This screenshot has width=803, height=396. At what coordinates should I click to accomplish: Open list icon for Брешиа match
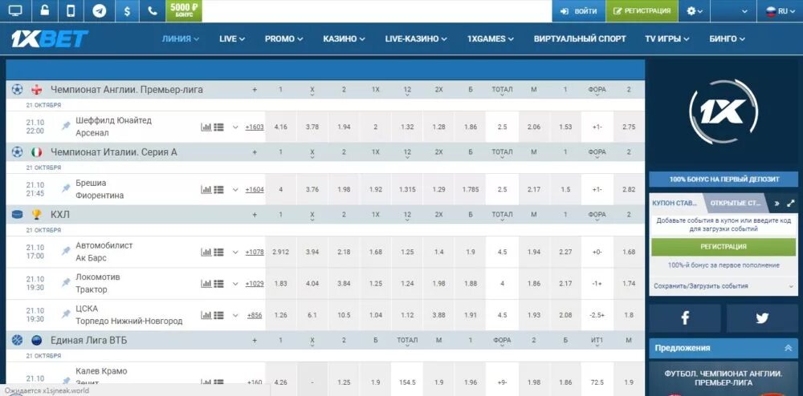(218, 189)
